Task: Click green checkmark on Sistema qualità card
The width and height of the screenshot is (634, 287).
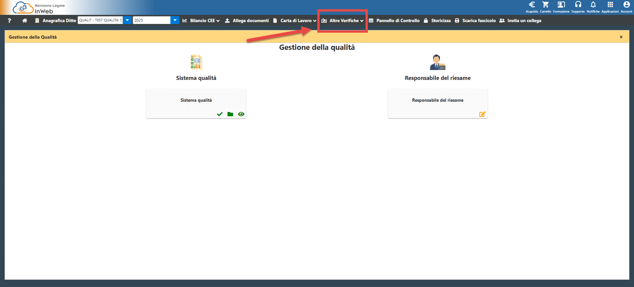Action: 220,114
